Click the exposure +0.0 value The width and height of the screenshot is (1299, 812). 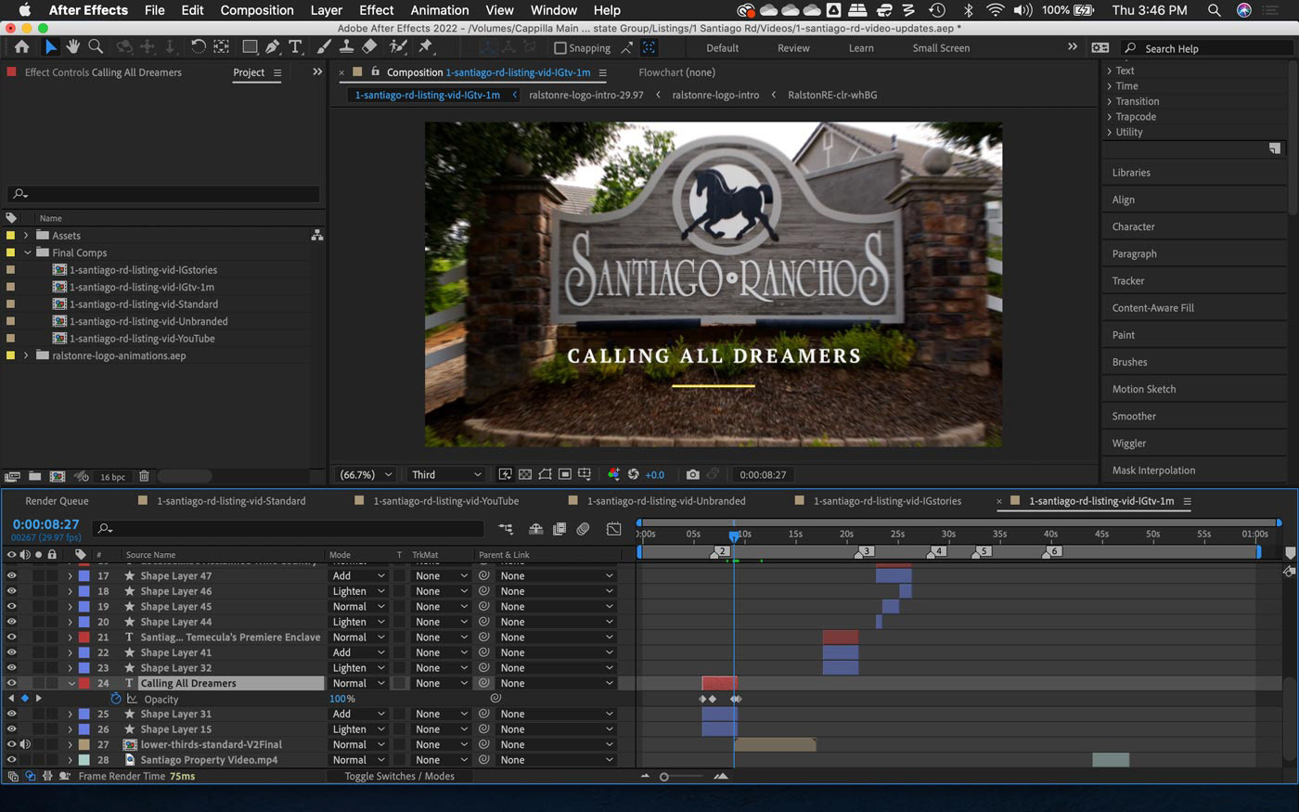pos(655,474)
